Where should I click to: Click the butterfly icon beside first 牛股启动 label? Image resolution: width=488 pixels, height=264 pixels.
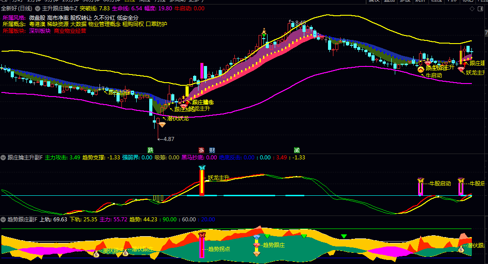[421, 180]
